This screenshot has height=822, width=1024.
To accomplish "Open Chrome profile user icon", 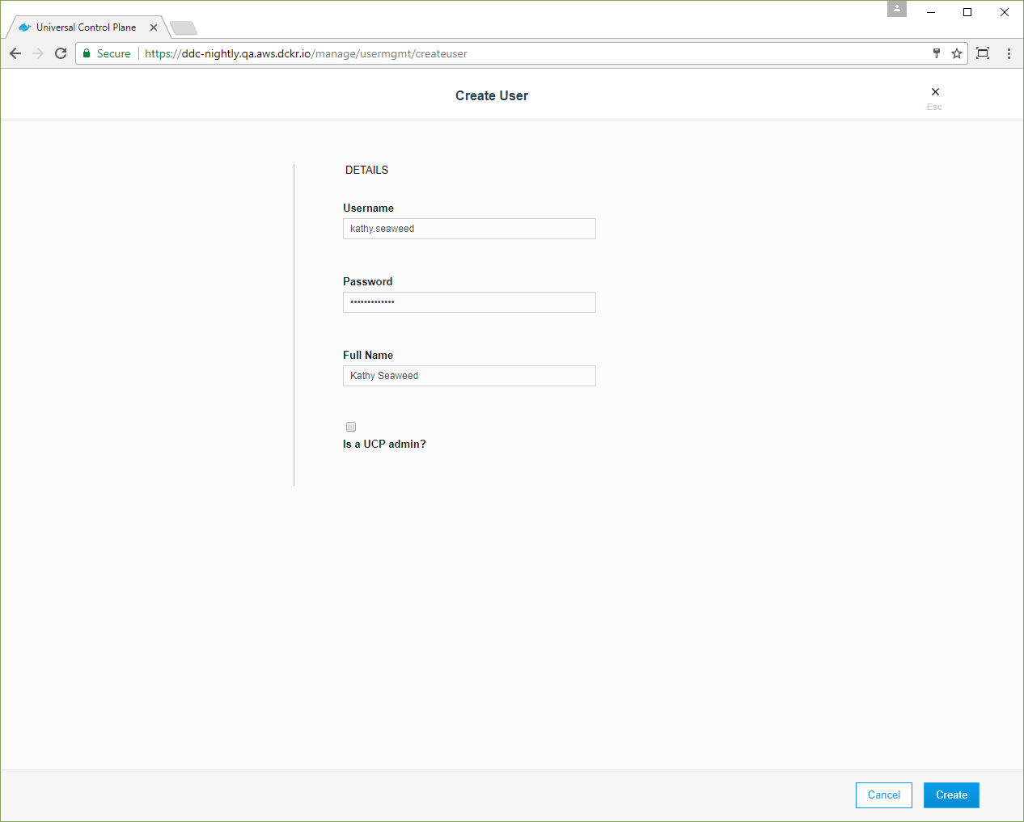I will 897,9.
